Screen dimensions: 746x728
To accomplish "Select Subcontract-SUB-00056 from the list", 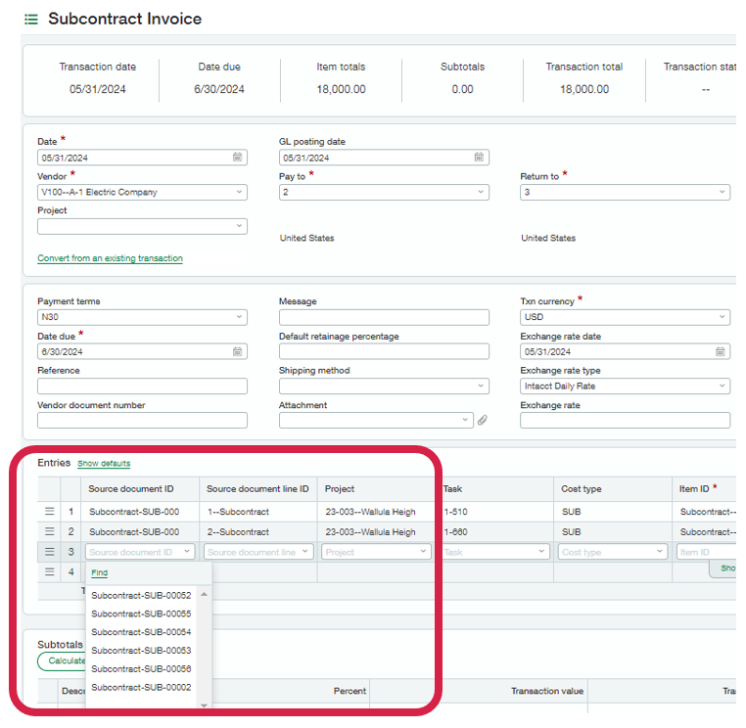I will pyautogui.click(x=141, y=668).
